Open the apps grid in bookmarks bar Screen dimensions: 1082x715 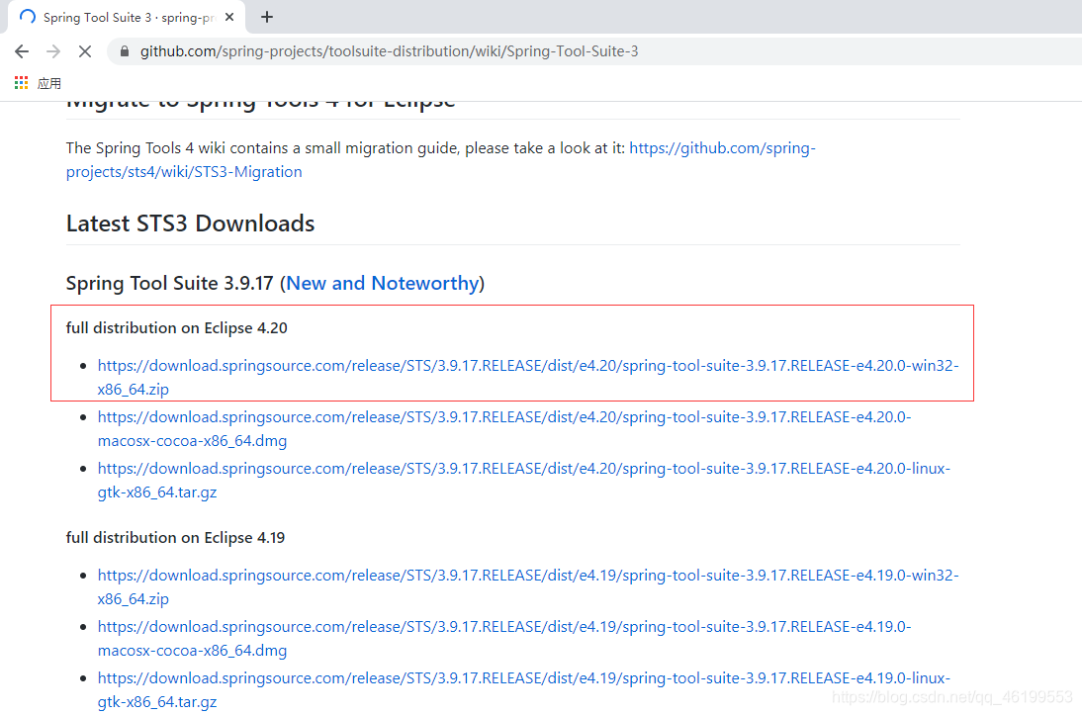[x=22, y=83]
